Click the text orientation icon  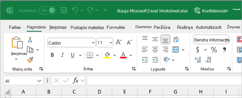coord(166,60)
